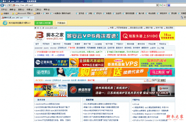Viewport: 186px width, 122px height.
Task: Stop loading with the red X icon
Action: point(164,5)
